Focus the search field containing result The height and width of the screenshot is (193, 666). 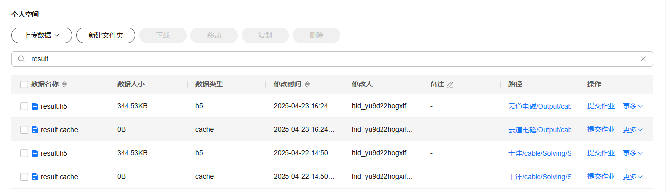pyautogui.click(x=332, y=59)
